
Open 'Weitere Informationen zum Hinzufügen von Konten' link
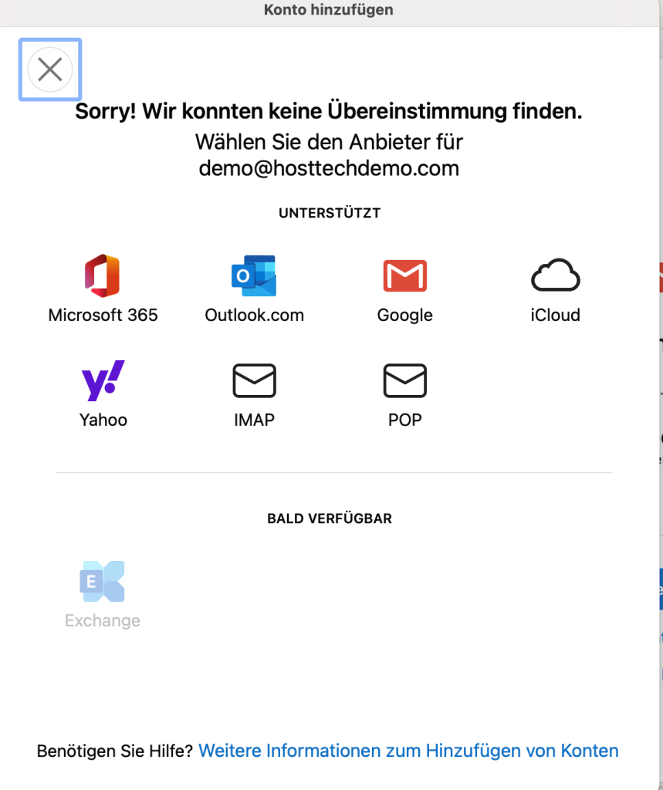[408, 751]
